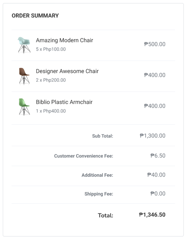This screenshot has width=189, height=241.
Task: Click the 5 x Php100.00 quantity text
Action: click(x=51, y=49)
